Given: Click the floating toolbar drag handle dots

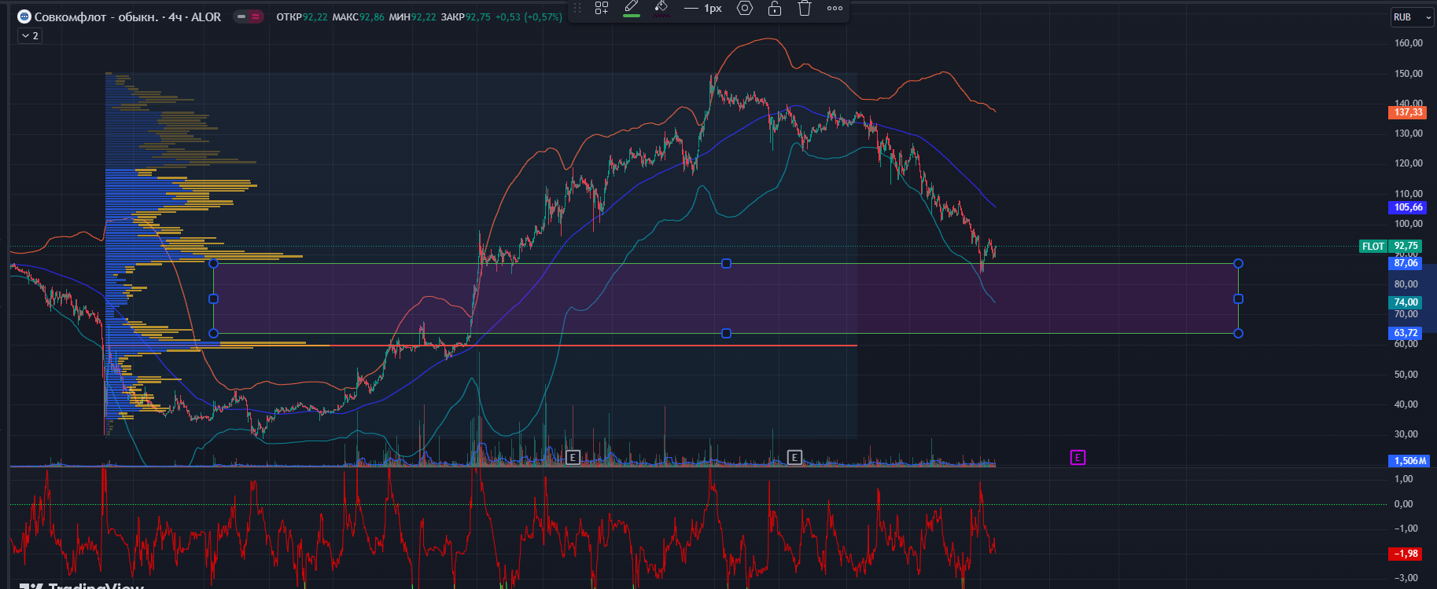Looking at the screenshot, I should point(577,8).
